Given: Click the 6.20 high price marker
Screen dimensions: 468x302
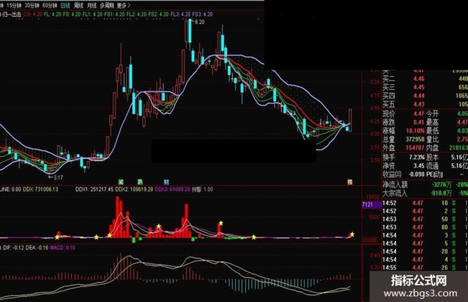Looking at the screenshot, I should (x=200, y=22).
